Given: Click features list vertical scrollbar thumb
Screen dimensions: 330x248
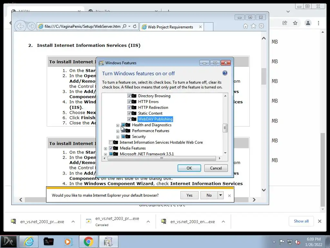Looking at the screenshot, I should tap(225, 128).
